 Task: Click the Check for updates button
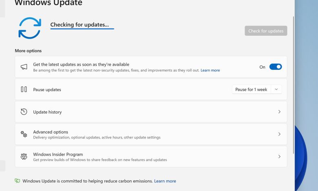coord(266,31)
